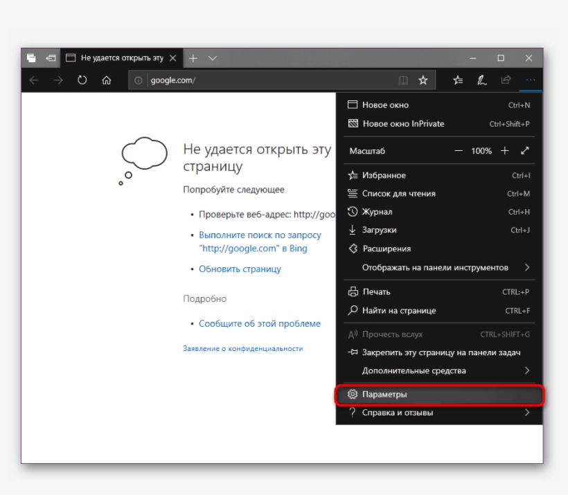Open 'Загрузки' downloads entry
The height and width of the screenshot is (495, 568).
[x=439, y=230]
